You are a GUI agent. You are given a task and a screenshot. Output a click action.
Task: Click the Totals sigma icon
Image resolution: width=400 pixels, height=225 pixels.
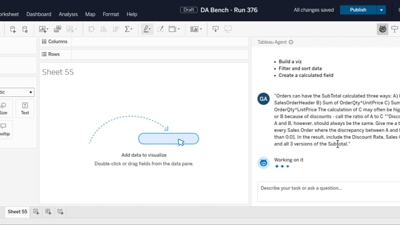point(127,29)
